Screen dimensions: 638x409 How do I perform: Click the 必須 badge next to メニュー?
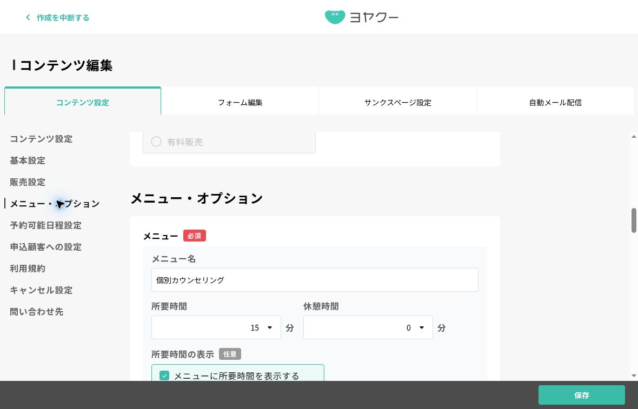(195, 236)
